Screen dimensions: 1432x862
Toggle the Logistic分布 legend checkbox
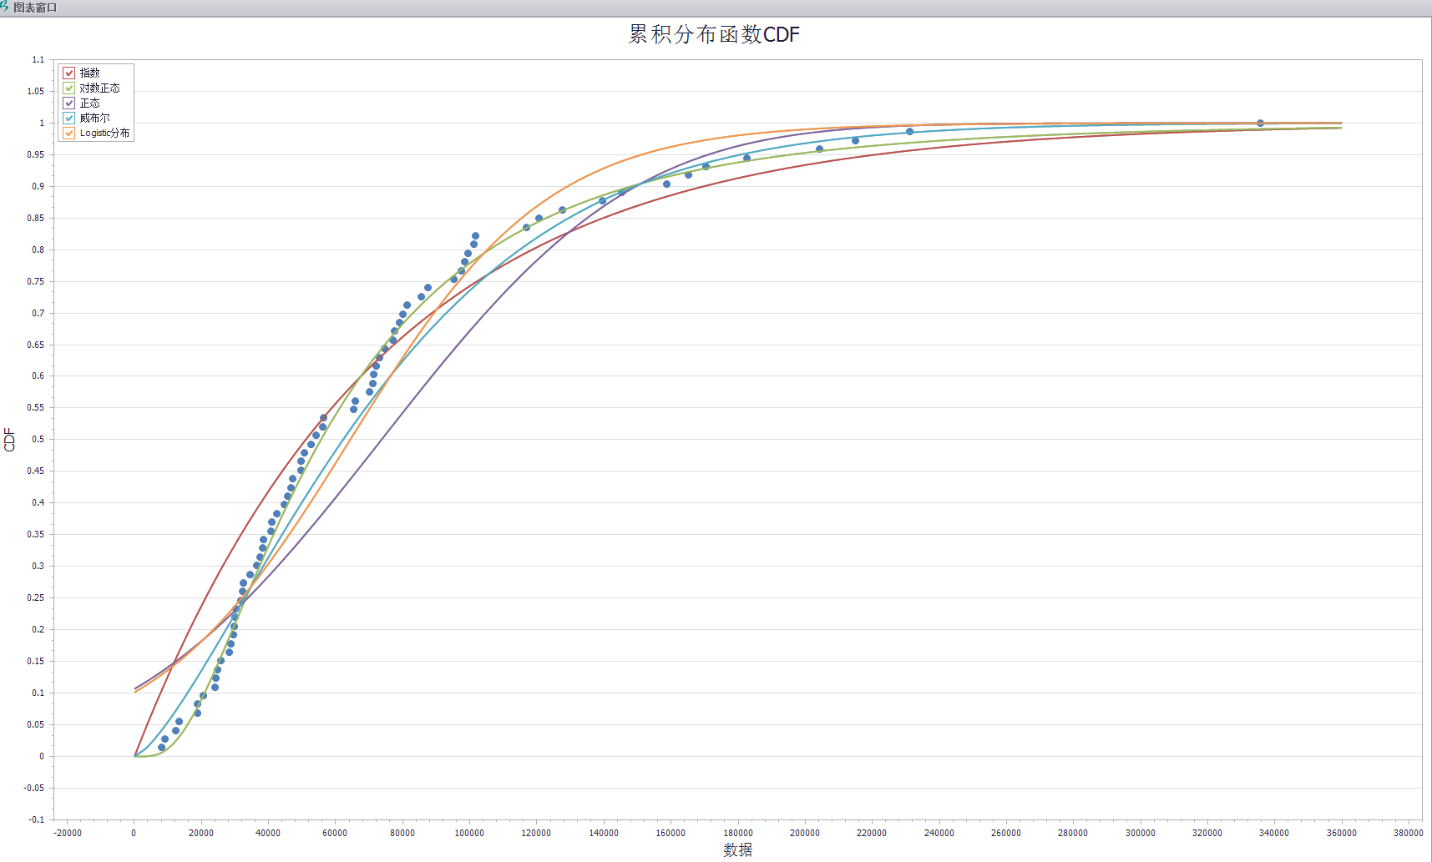(x=69, y=134)
